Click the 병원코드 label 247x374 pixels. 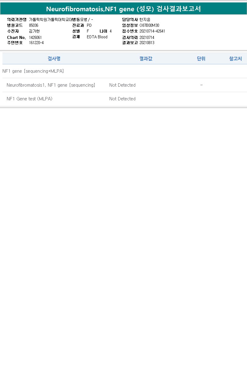[15, 26]
